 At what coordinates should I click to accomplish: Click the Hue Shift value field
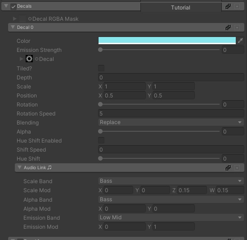click(x=233, y=158)
